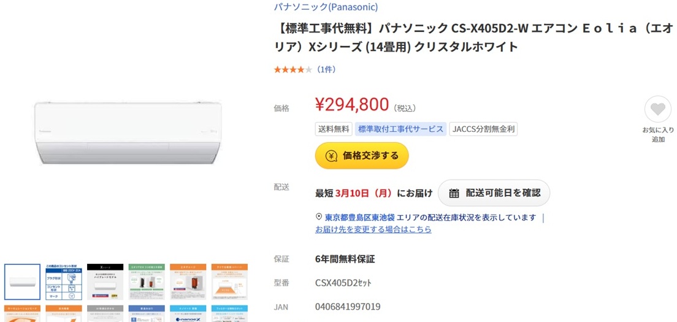Select the black-header X series thumbnail

105,282
